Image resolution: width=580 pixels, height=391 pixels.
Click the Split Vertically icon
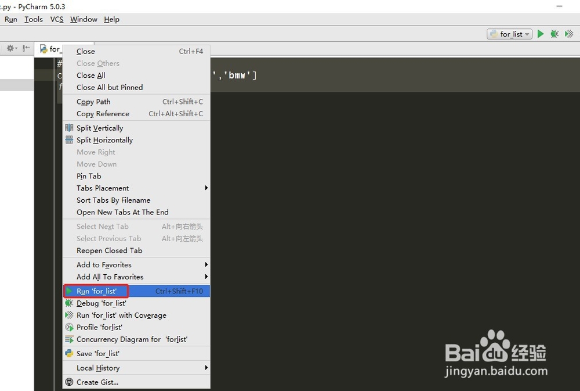coord(69,128)
